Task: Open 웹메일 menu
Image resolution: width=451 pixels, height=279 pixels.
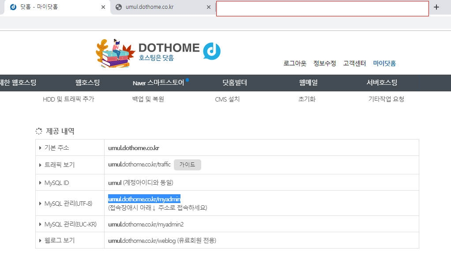Action: [308, 83]
